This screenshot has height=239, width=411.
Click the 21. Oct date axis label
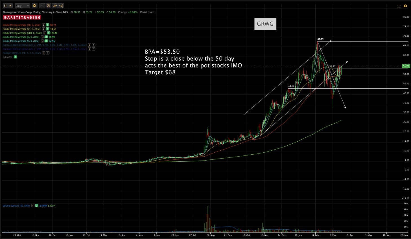pyautogui.click(x=17, y=235)
